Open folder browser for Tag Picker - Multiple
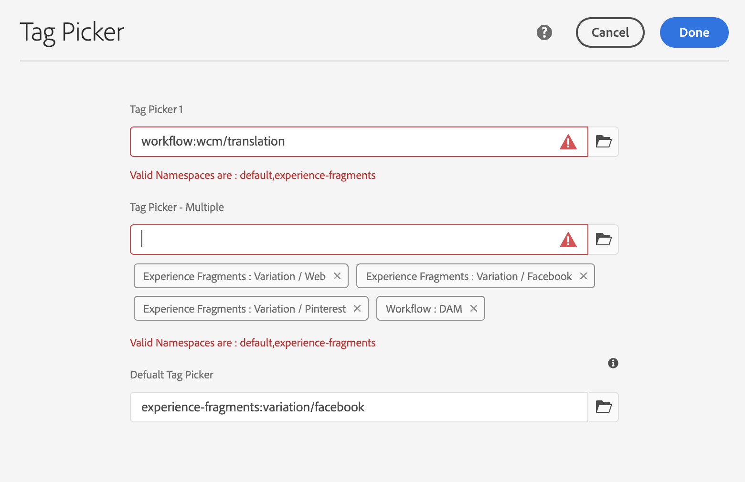 [603, 240]
